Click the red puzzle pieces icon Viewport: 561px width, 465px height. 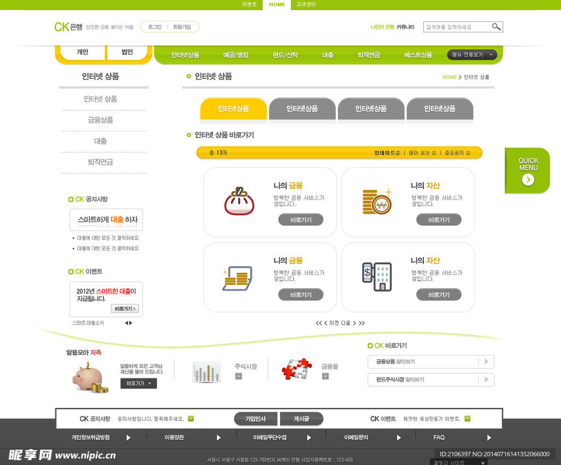coord(296,369)
